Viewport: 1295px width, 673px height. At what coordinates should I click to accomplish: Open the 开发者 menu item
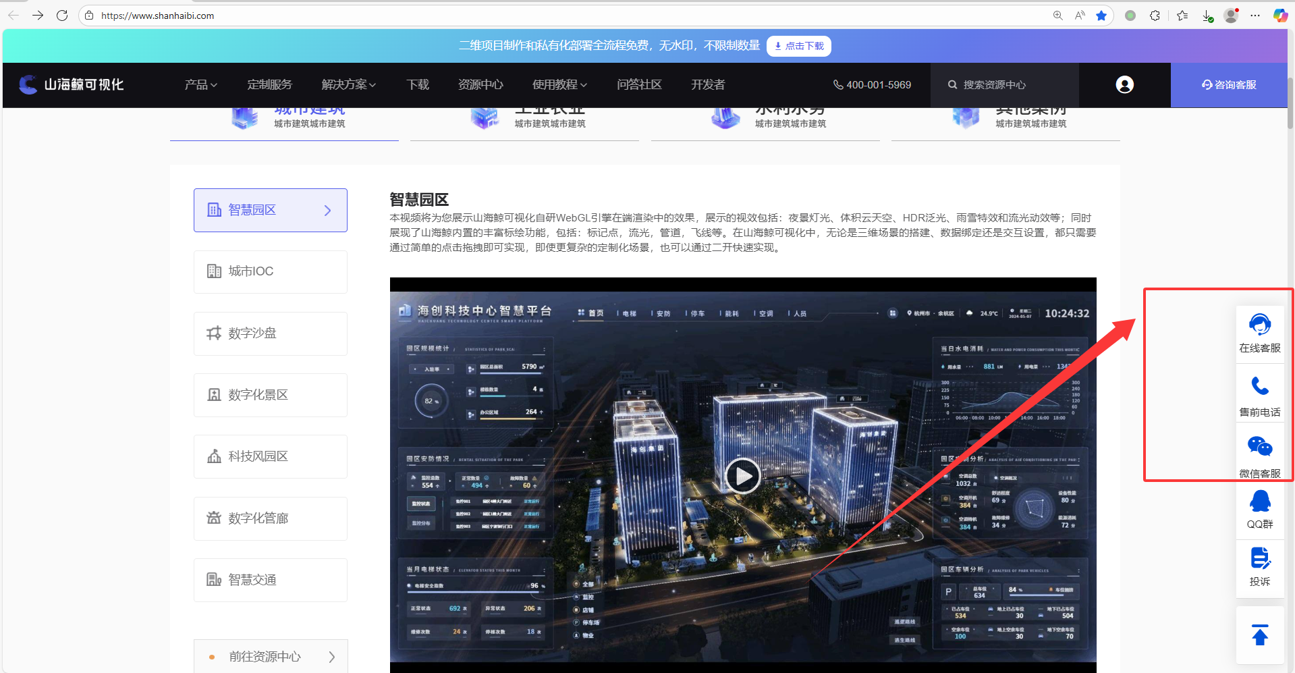(x=708, y=84)
